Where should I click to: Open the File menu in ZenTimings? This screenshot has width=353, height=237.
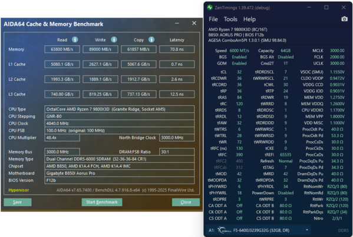(213, 19)
